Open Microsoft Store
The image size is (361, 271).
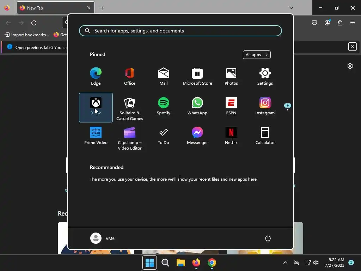pos(197,77)
